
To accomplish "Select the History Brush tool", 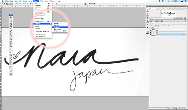I will tap(11, 37).
